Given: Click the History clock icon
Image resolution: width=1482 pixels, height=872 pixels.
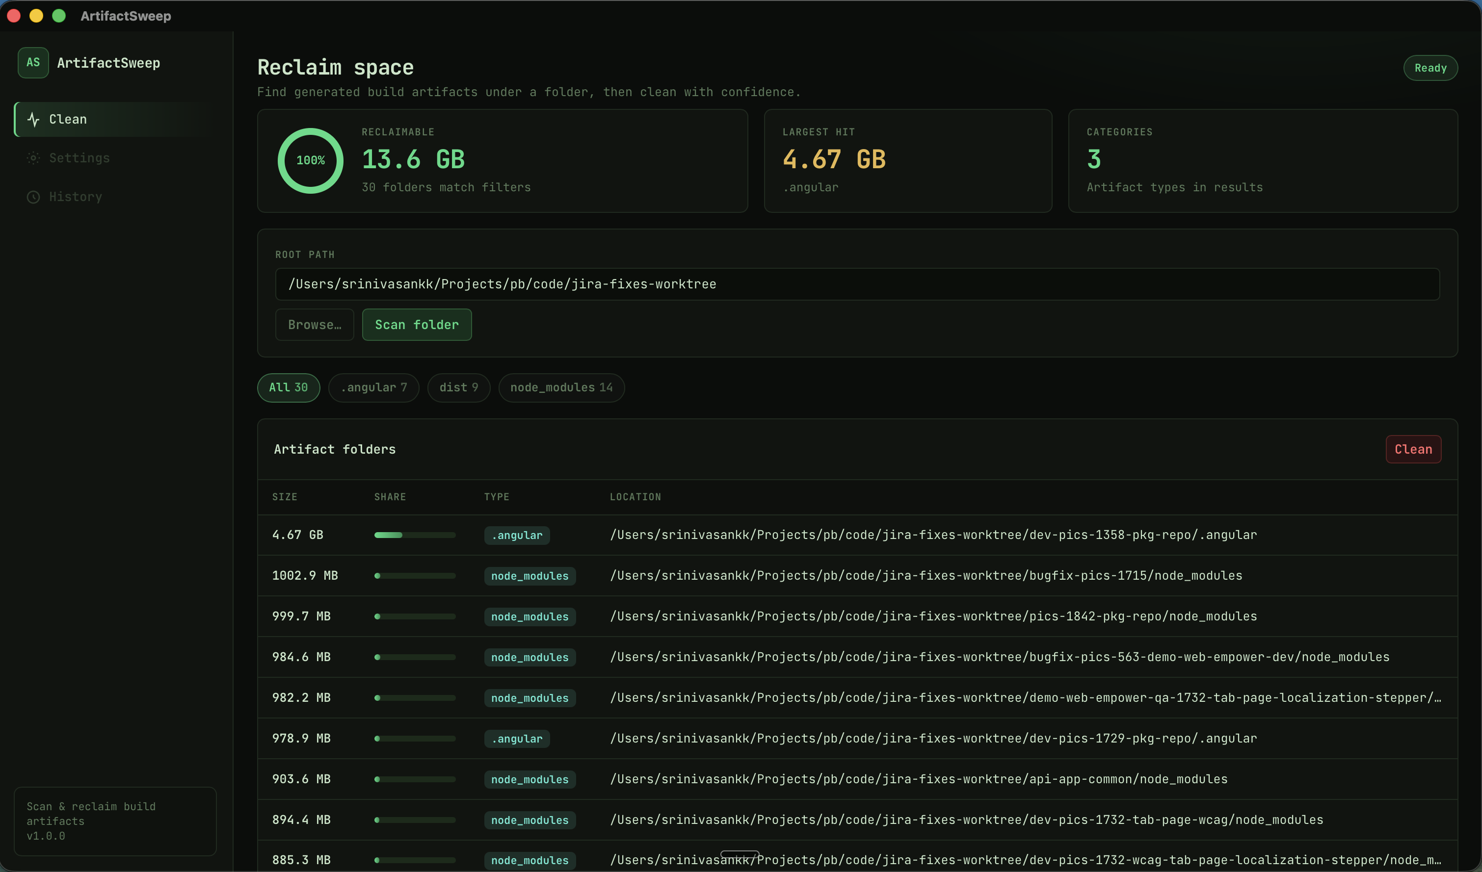Looking at the screenshot, I should (x=33, y=197).
